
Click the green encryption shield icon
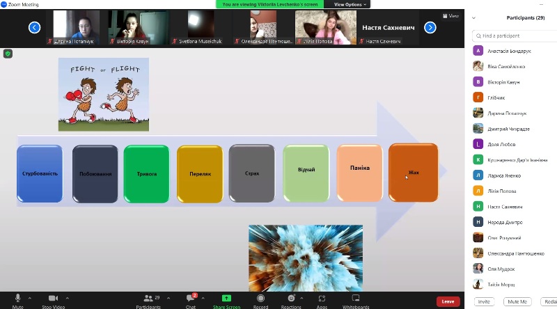[x=8, y=54]
